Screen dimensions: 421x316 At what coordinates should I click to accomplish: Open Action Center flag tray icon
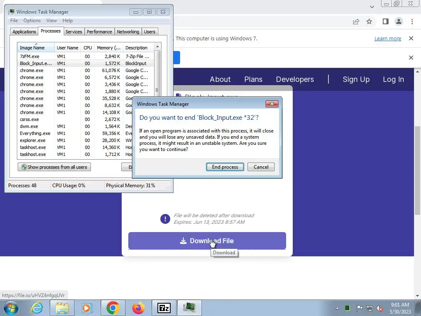pyautogui.click(x=359, y=308)
